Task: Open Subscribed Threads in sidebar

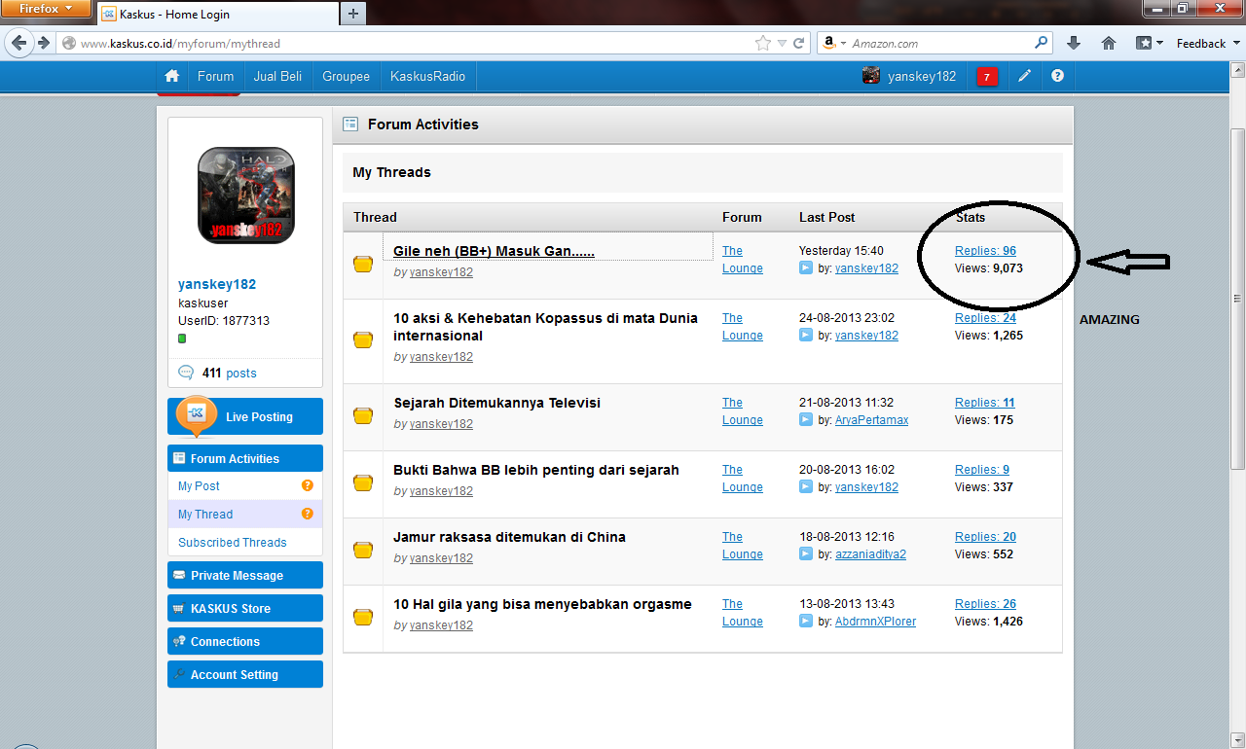Action: [233, 543]
